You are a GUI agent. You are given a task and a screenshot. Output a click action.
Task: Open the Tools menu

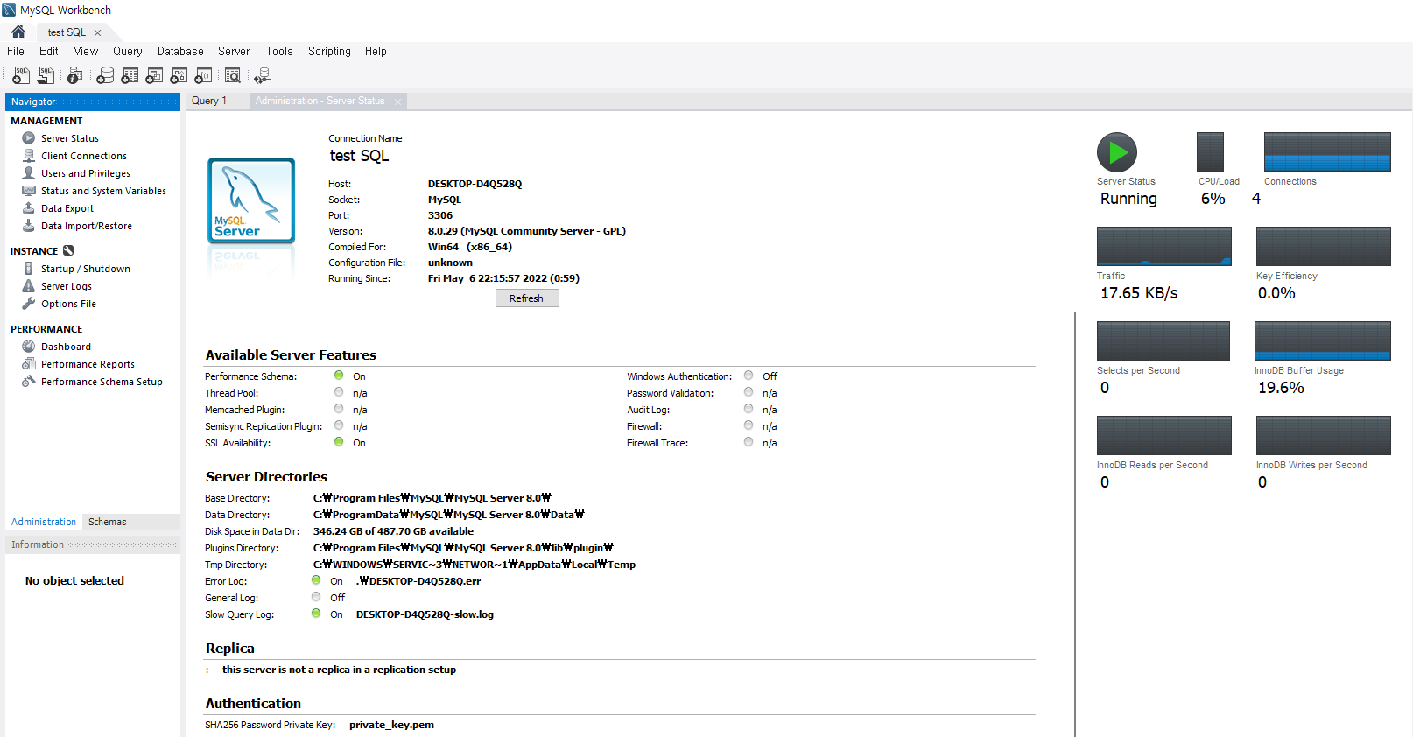click(280, 52)
